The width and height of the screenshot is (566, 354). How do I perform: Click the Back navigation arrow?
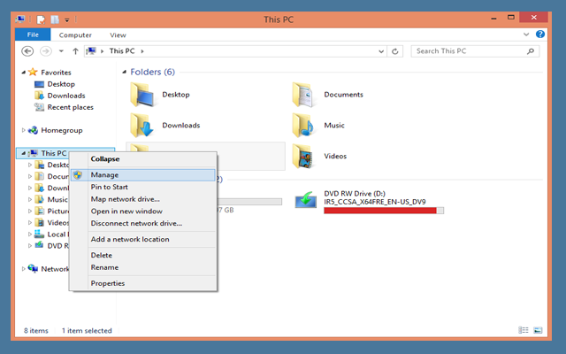pyautogui.click(x=27, y=51)
